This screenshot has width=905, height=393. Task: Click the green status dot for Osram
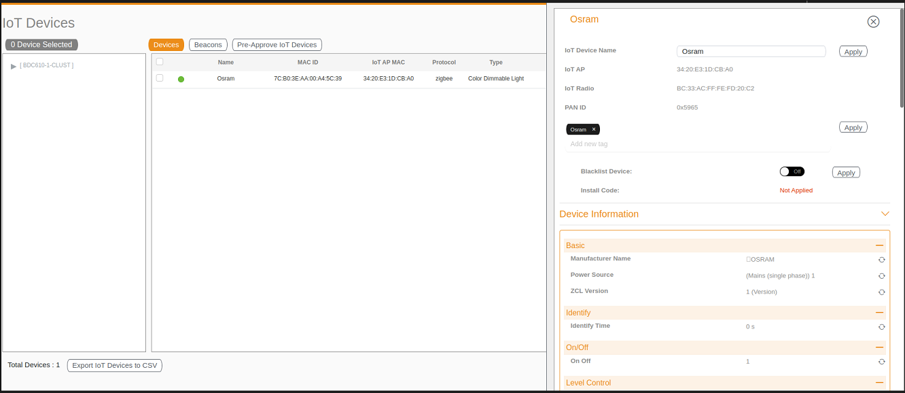coord(181,80)
